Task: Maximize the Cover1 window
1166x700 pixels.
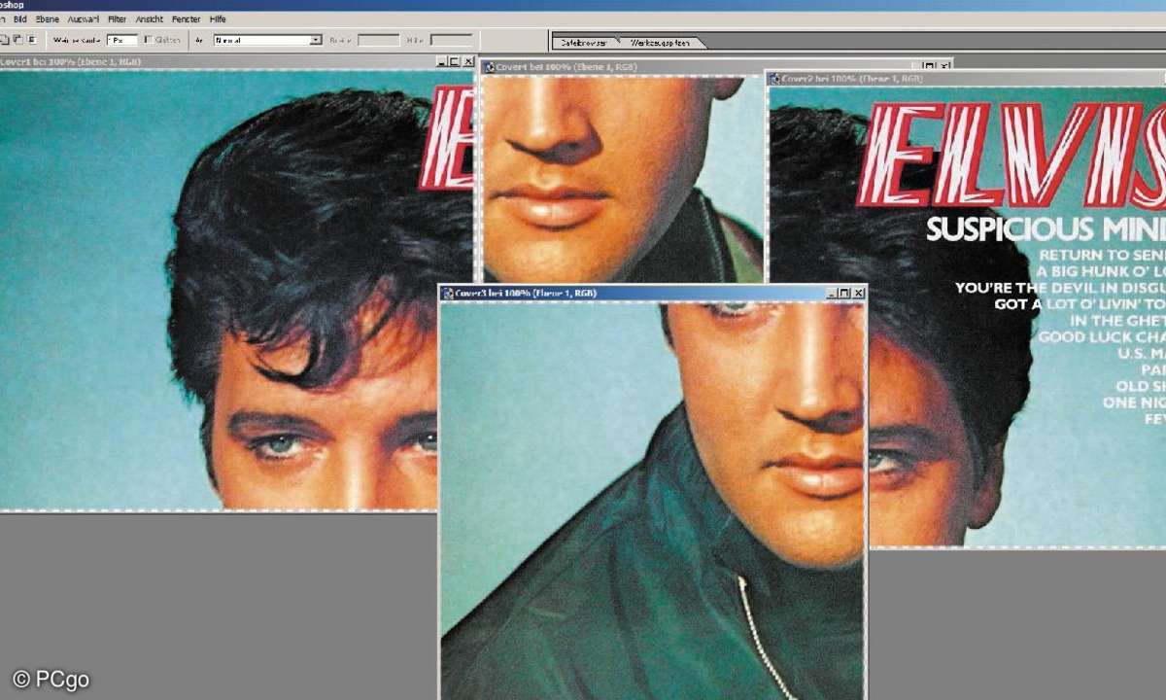Action: (455, 61)
